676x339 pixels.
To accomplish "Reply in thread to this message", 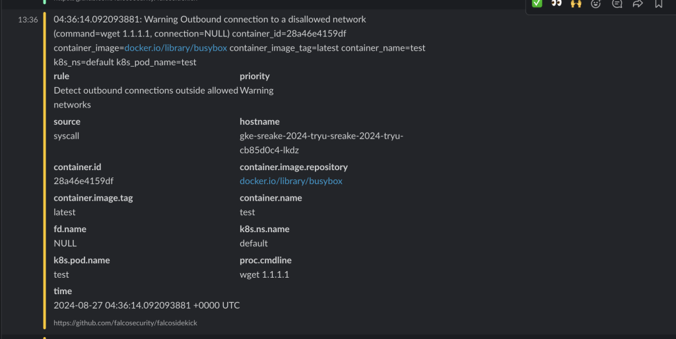I will (x=617, y=4).
